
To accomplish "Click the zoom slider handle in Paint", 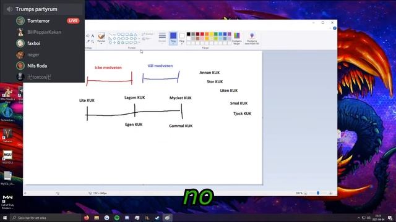I will pyautogui.click(x=318, y=193).
